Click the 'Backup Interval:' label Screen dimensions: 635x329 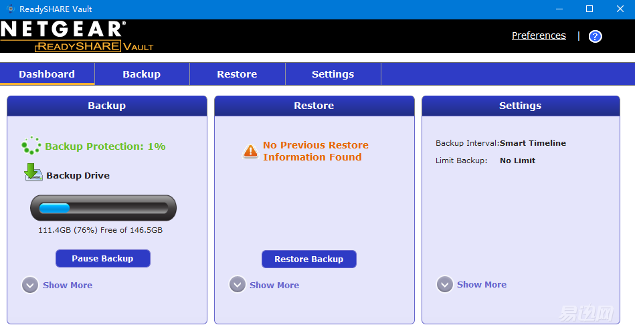(467, 143)
